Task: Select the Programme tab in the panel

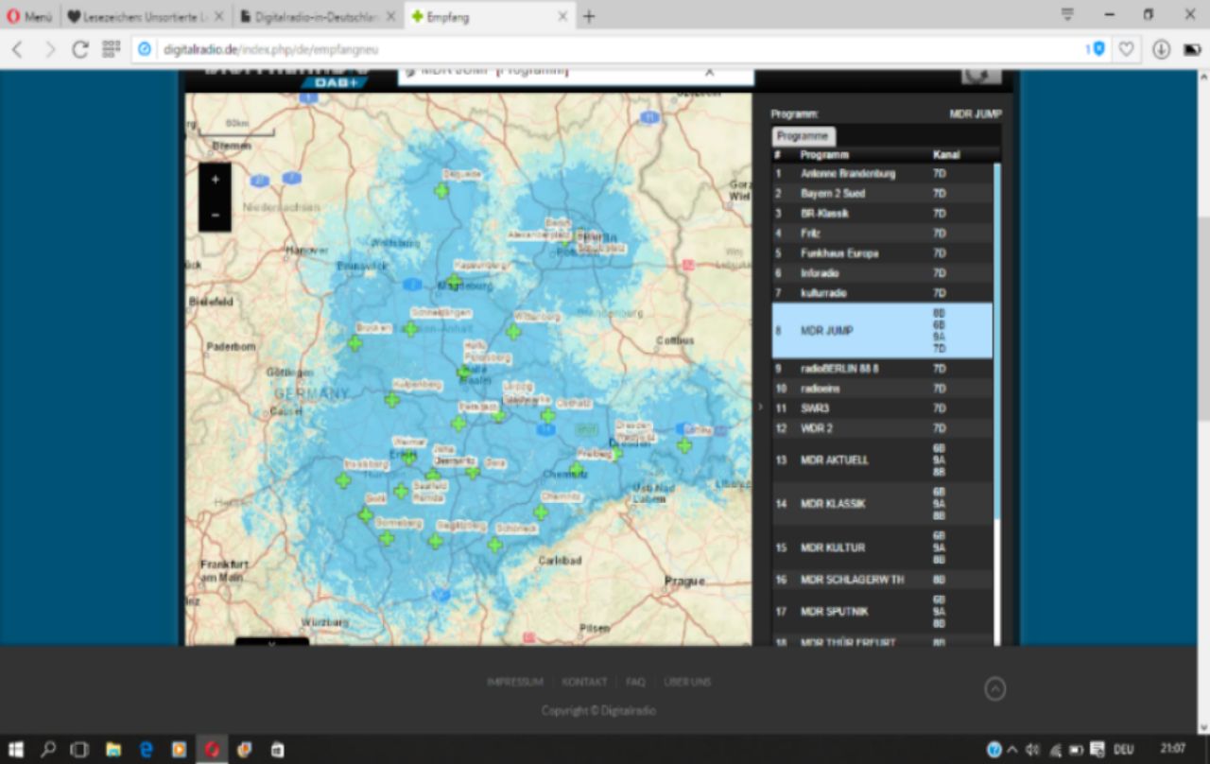Action: coord(803,136)
